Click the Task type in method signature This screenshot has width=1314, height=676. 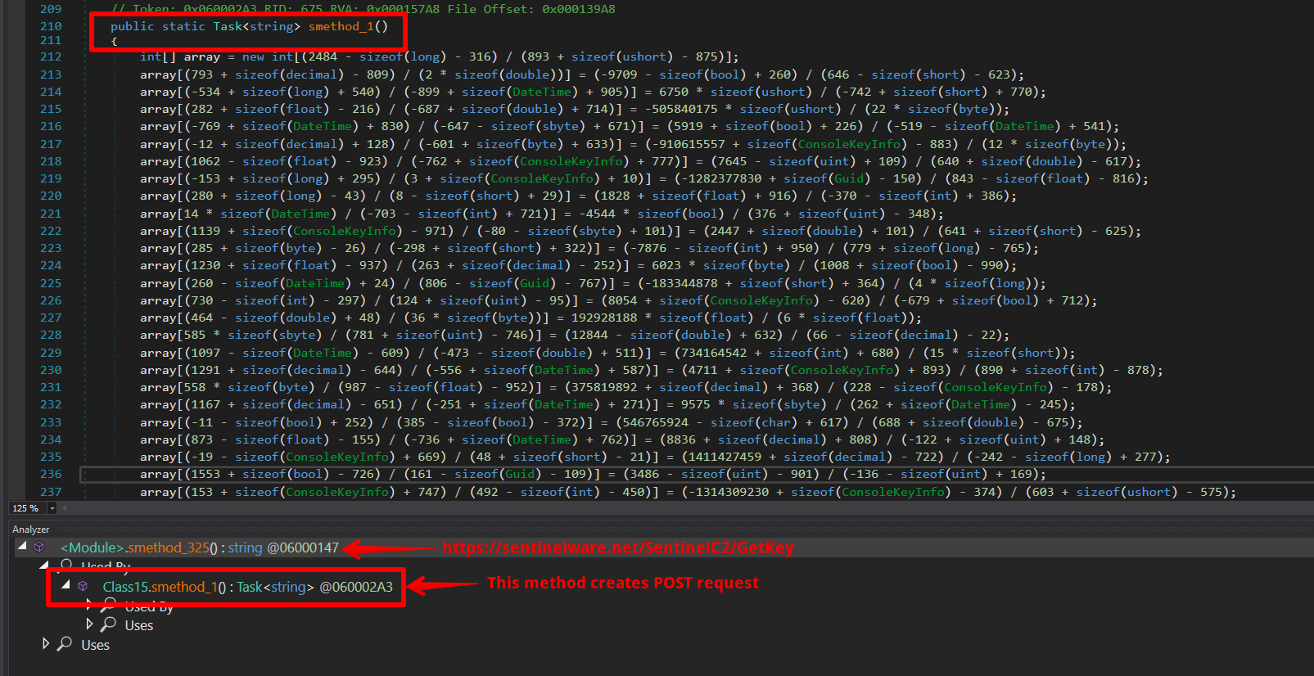[228, 26]
